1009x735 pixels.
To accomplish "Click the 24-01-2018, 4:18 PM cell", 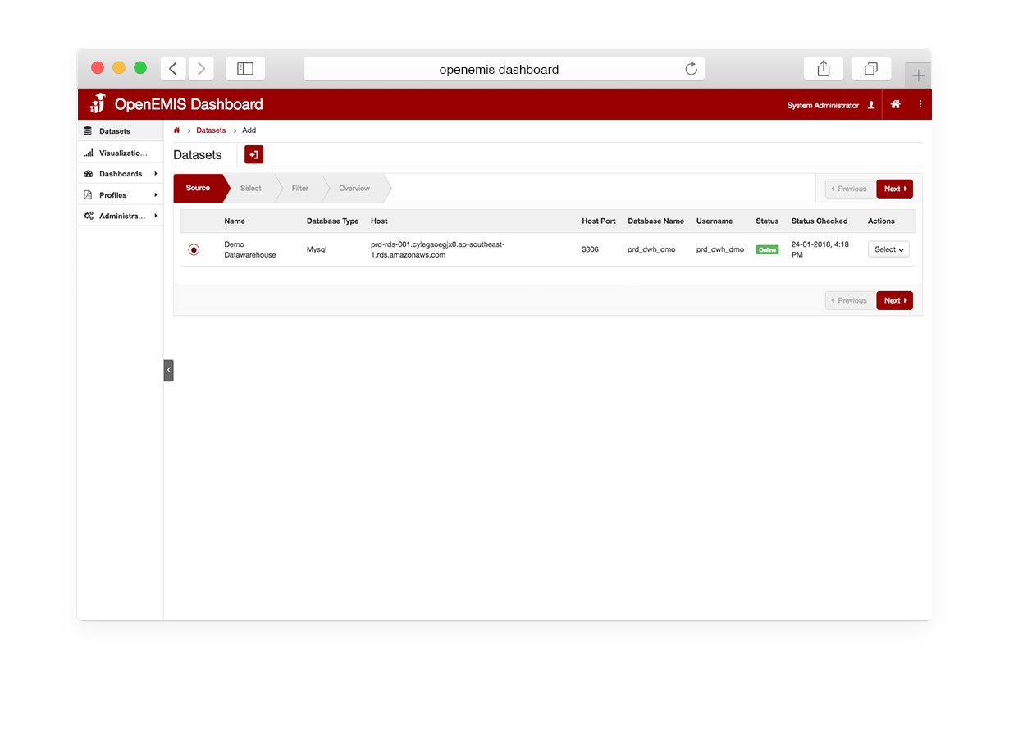I will click(820, 249).
